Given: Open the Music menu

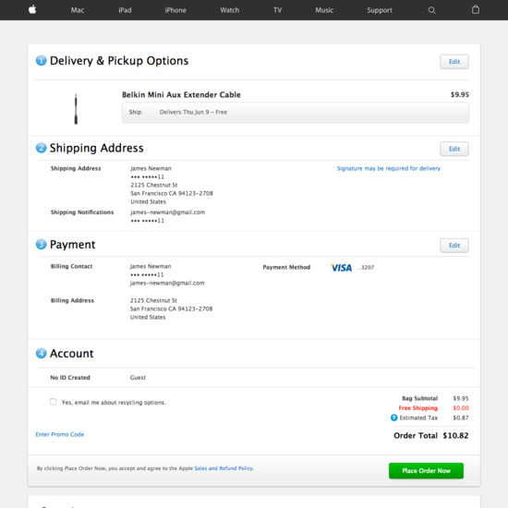Looking at the screenshot, I should pos(324,10).
